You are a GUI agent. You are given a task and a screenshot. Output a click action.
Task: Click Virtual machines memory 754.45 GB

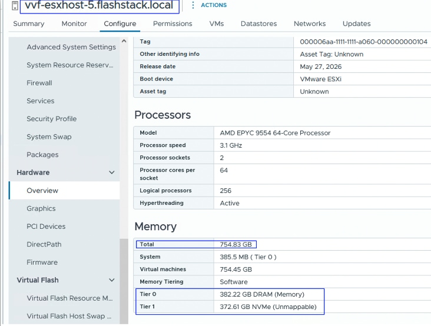(236, 270)
